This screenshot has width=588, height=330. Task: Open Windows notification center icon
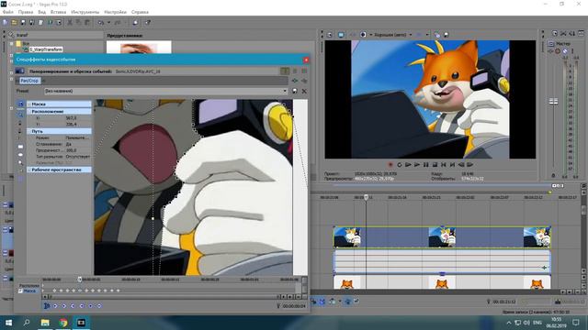(x=576, y=322)
